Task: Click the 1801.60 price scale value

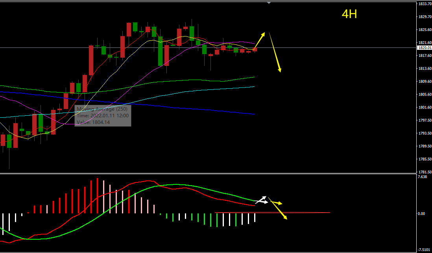Action: click(425, 107)
